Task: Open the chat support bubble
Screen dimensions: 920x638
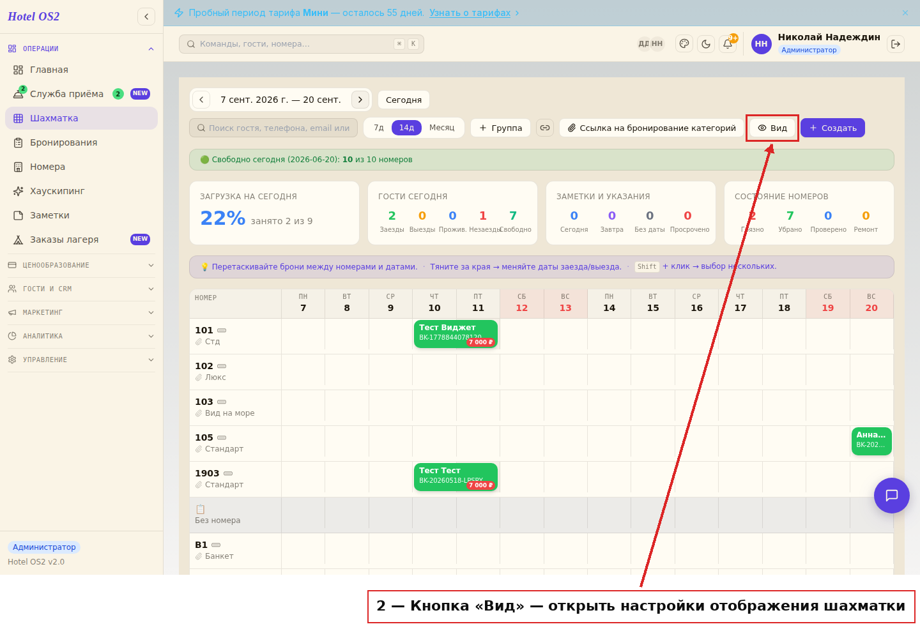Action: pos(892,496)
